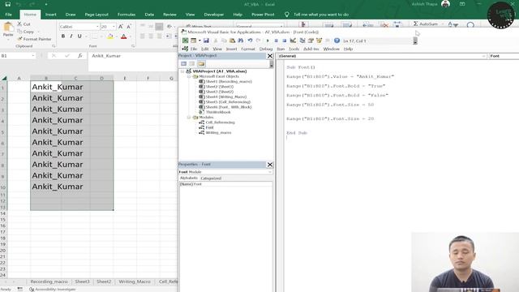519x292 pixels.
Task: Click the Fill Color bucket swatch
Action: click(110, 36)
